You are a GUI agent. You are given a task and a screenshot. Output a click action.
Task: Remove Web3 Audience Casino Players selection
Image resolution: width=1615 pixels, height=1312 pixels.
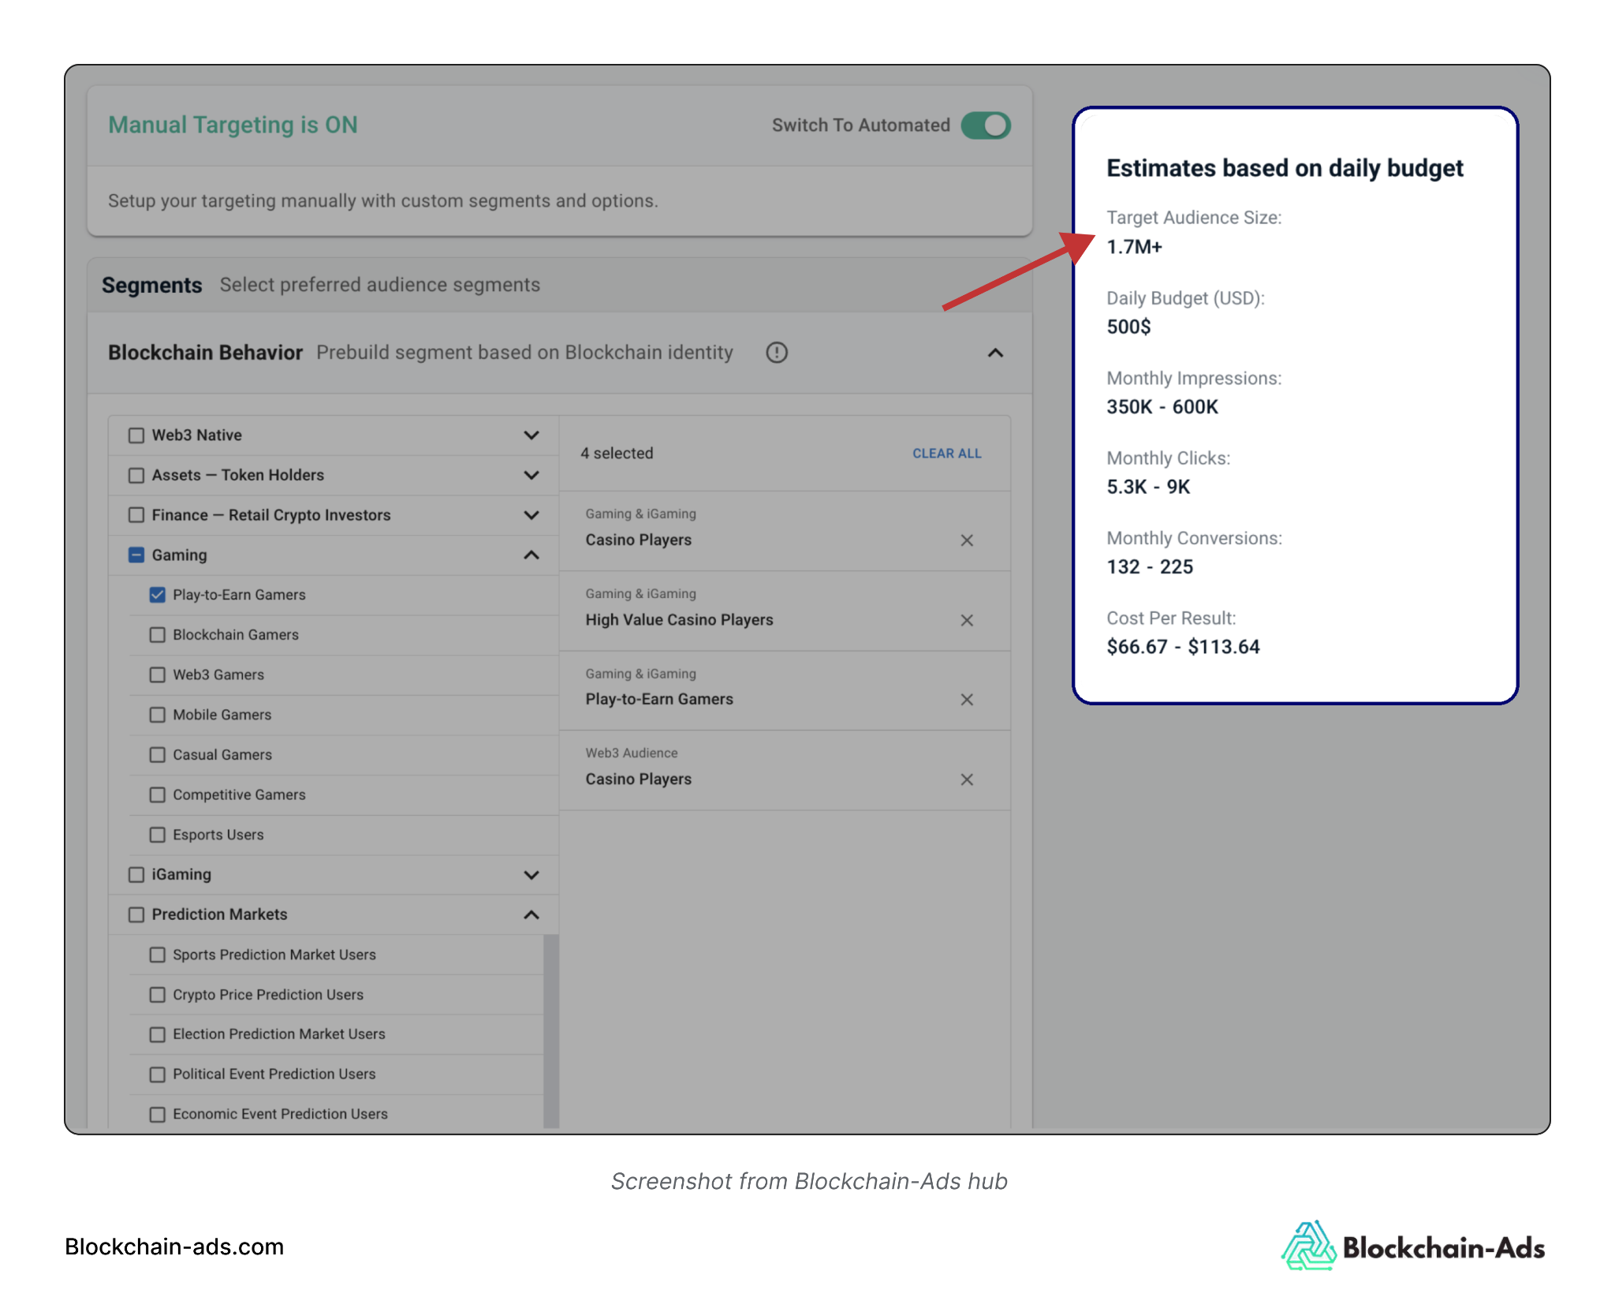[967, 779]
